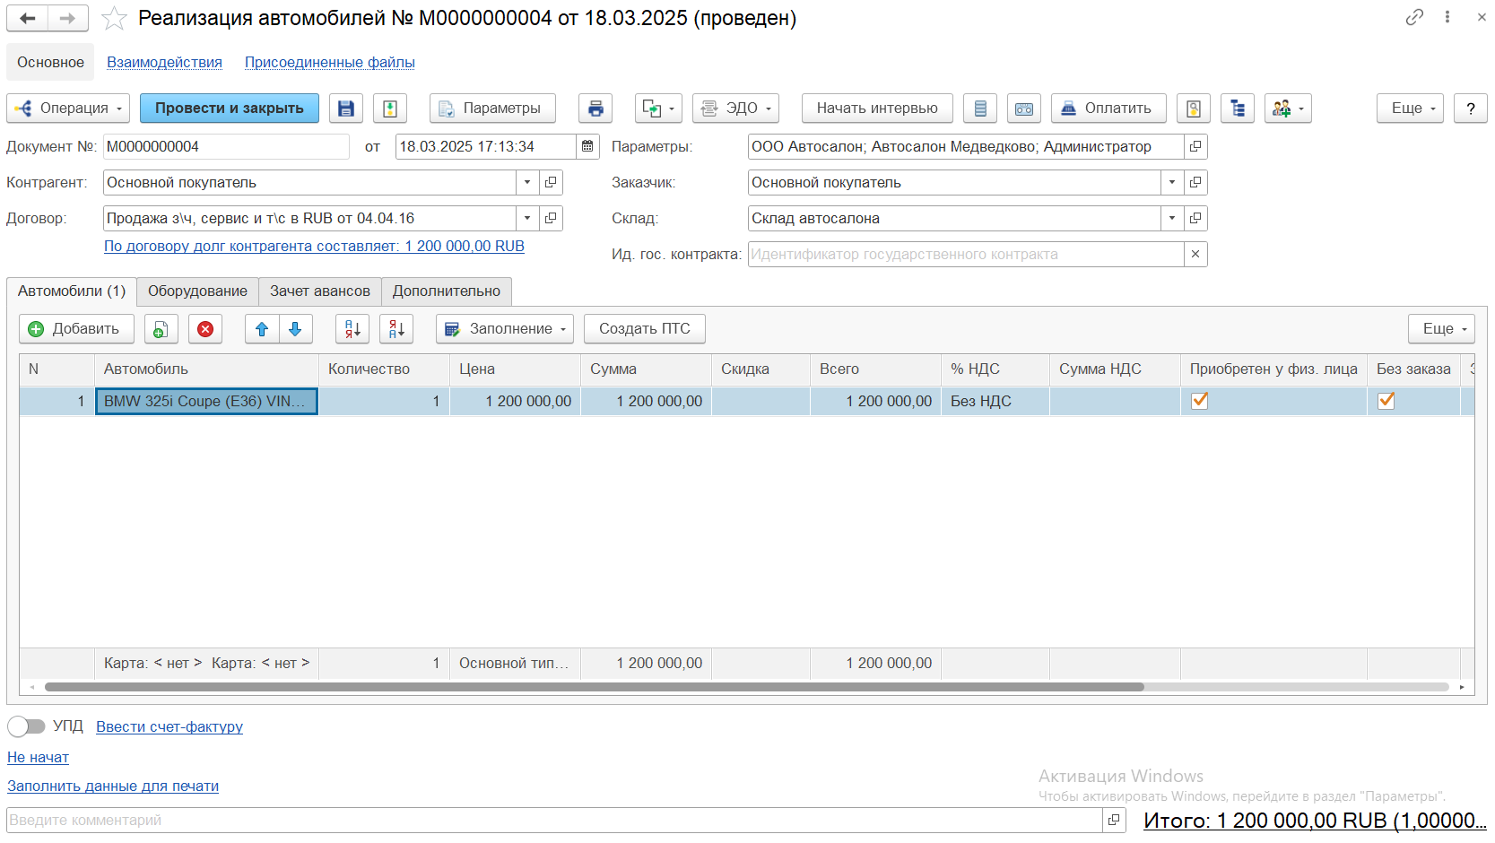
Task: Expand the Договор dropdown list
Action: click(x=527, y=218)
